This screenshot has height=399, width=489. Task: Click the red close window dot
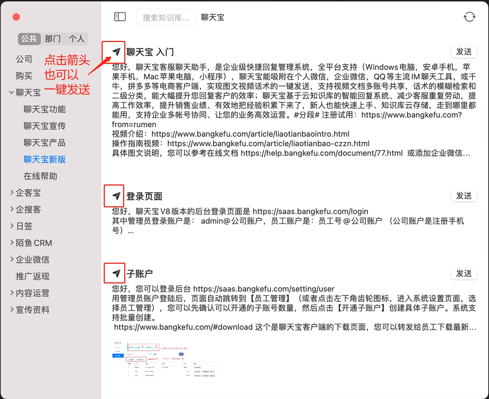16,17
